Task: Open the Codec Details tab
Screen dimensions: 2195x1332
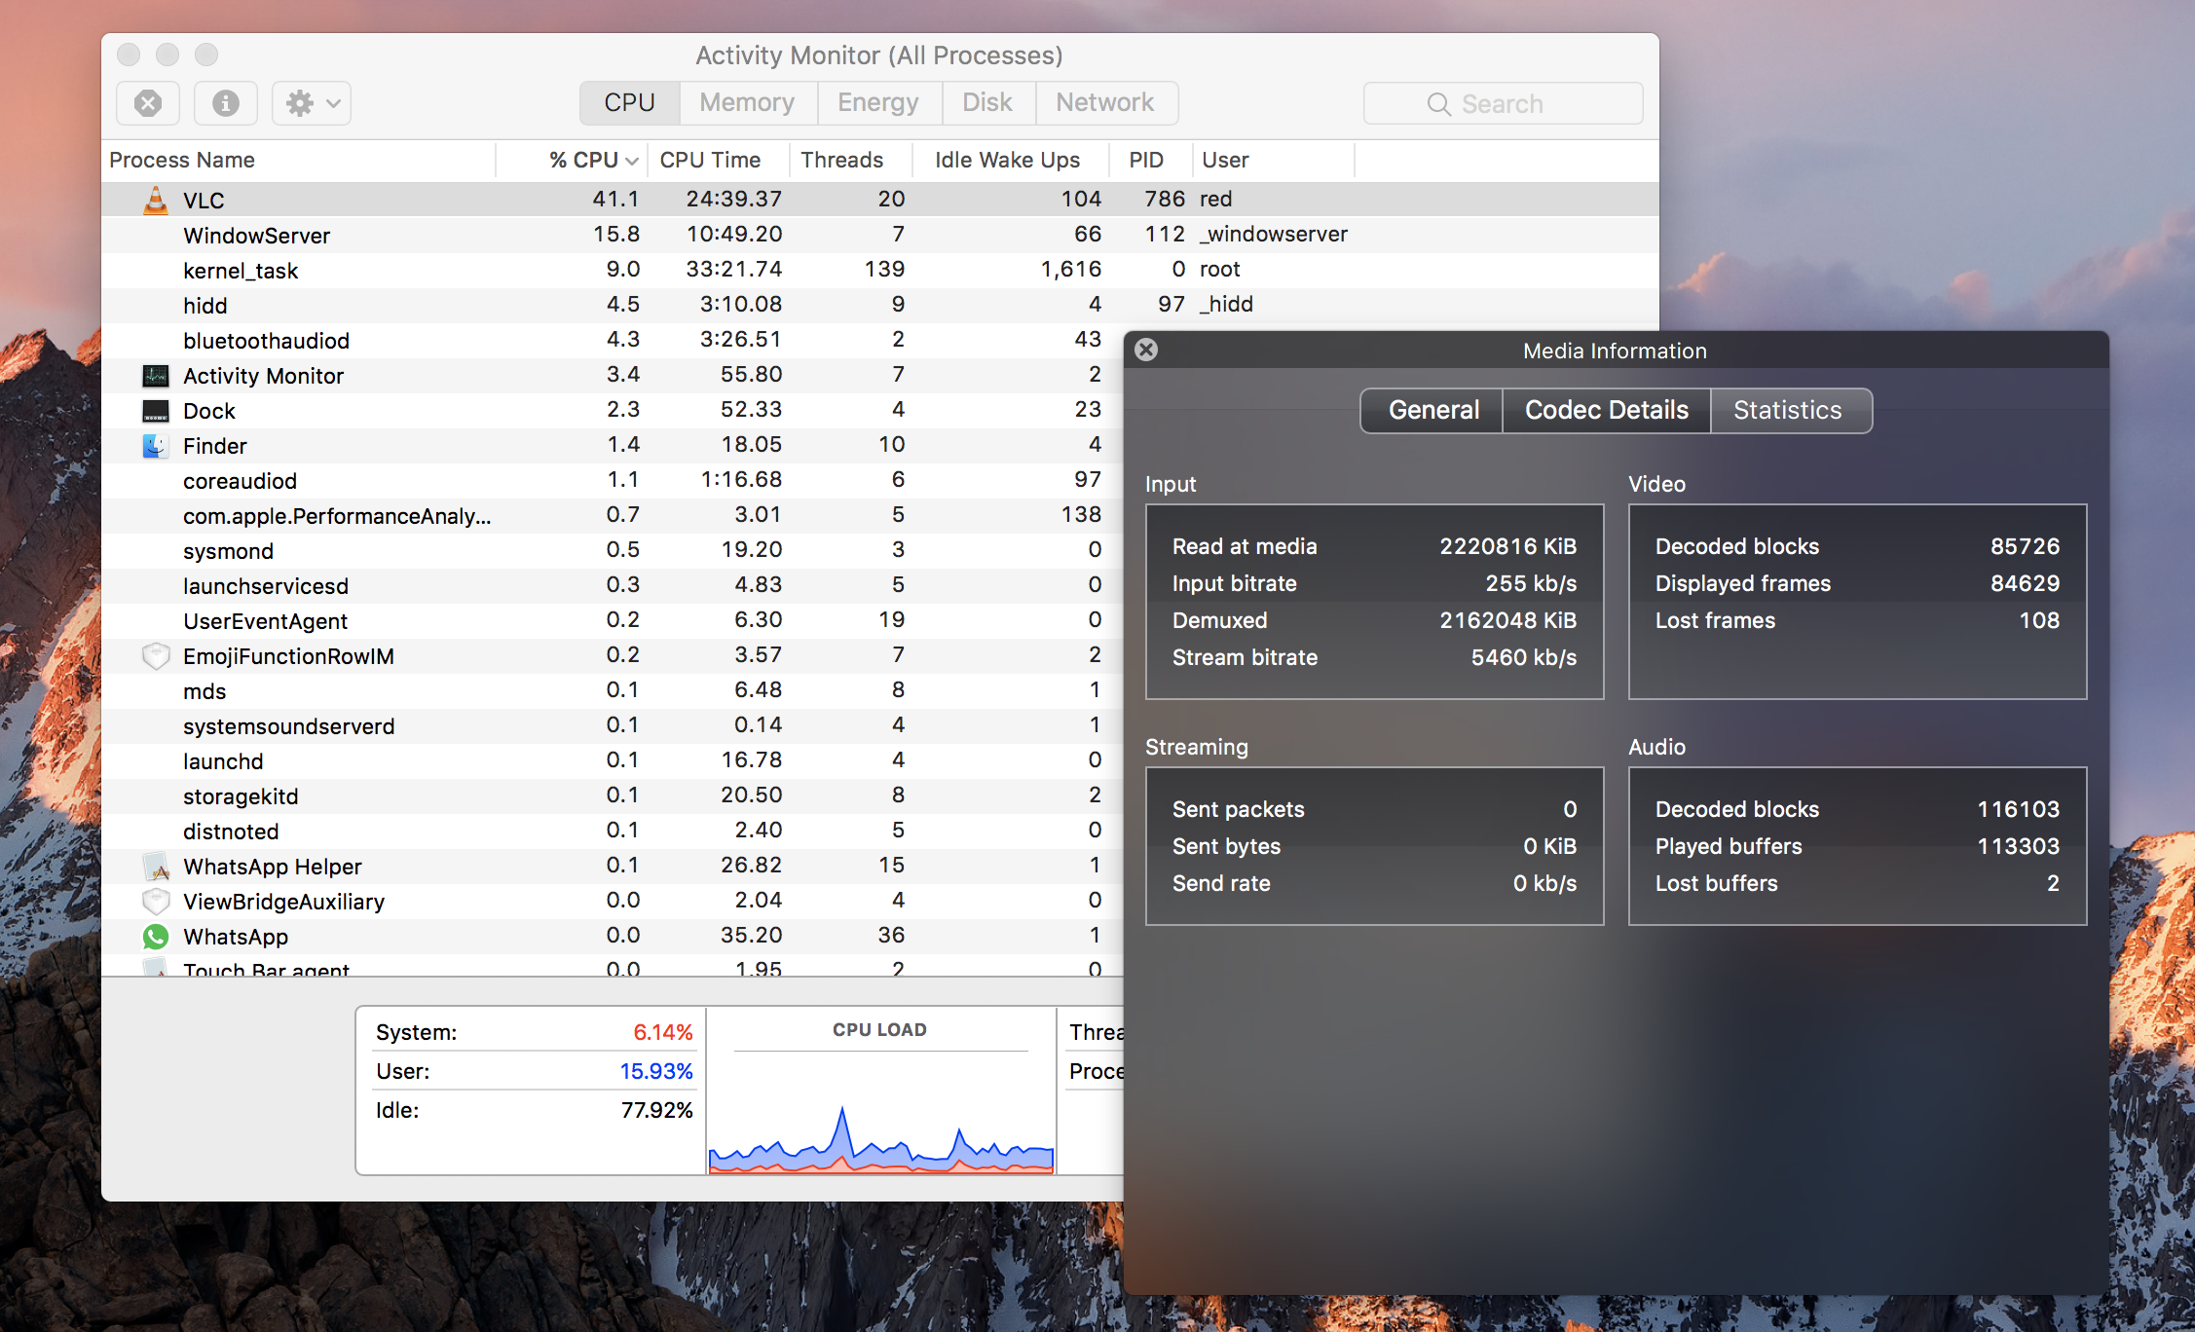Action: tap(1607, 411)
